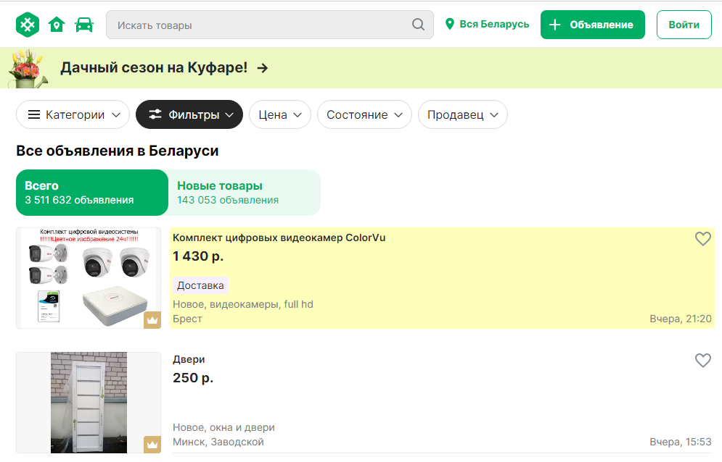Screen dimensions: 722x462
Task: Add ColorVu cameras listing to favorites
Action: tap(702, 238)
